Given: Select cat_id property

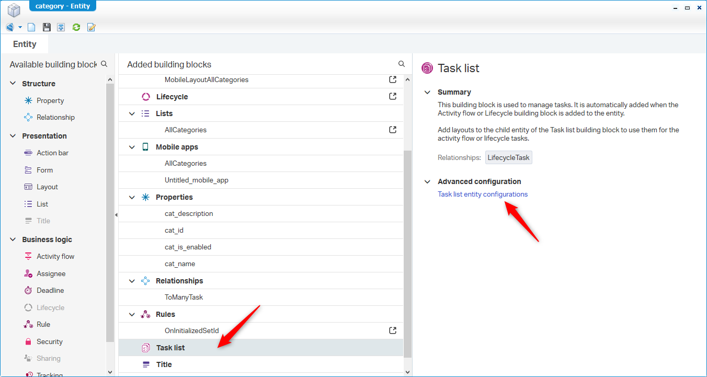Looking at the screenshot, I should [x=261, y=231].
